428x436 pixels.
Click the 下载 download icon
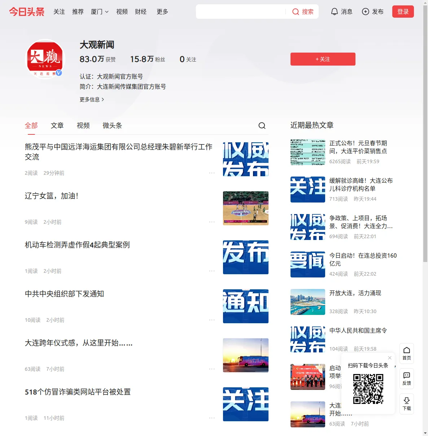(x=407, y=404)
